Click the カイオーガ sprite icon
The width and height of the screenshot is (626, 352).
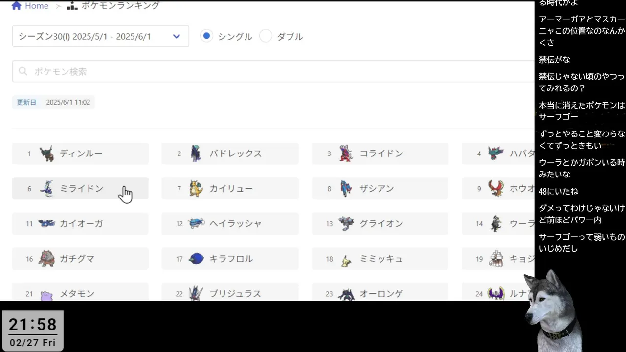point(46,224)
